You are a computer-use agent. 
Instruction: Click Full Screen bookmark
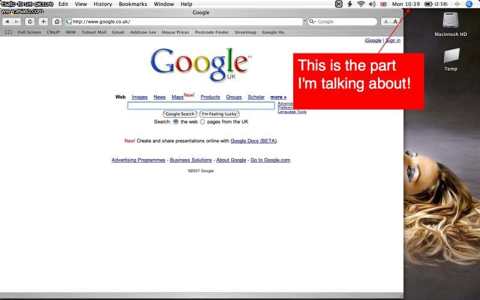click(29, 32)
